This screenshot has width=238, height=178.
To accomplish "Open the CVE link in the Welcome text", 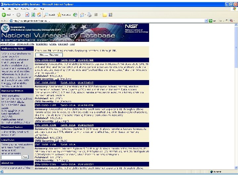I will [9, 83].
